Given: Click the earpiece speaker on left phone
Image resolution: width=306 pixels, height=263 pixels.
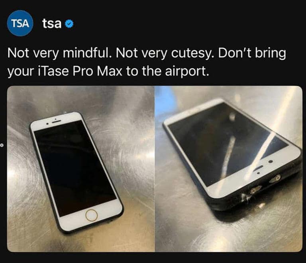Looking at the screenshot, I should pyautogui.click(x=56, y=122).
